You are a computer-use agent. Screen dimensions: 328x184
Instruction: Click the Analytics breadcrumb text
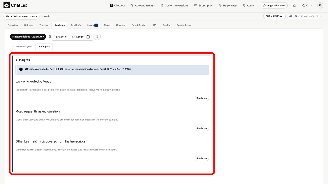pyautogui.click(x=49, y=16)
